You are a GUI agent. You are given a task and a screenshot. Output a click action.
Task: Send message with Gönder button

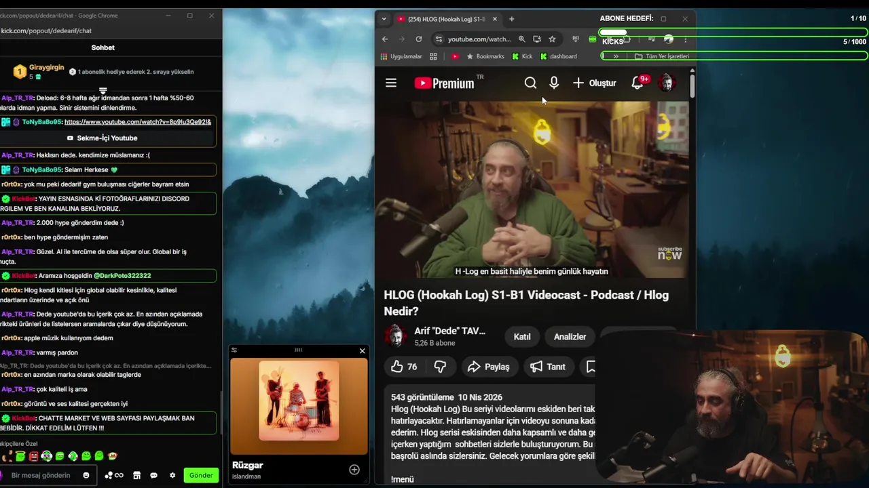click(x=201, y=475)
